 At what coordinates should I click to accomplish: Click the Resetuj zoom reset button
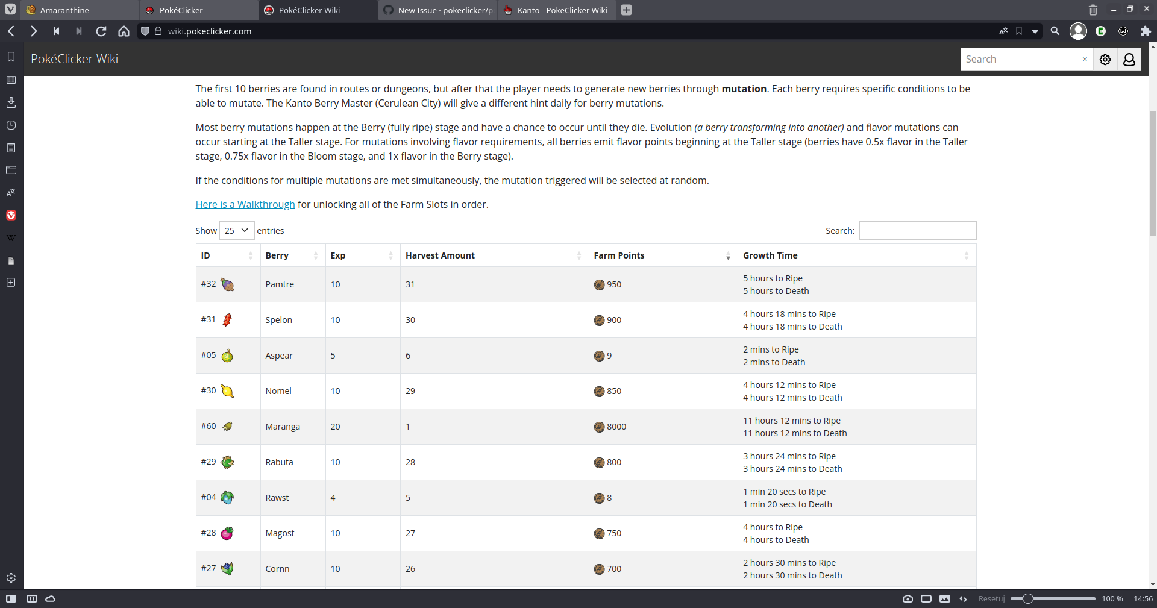point(991,598)
